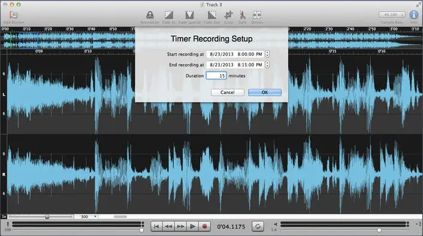Click the 0'04.1175 time counter display
Viewport: 423px width, 236px height.
(x=231, y=226)
